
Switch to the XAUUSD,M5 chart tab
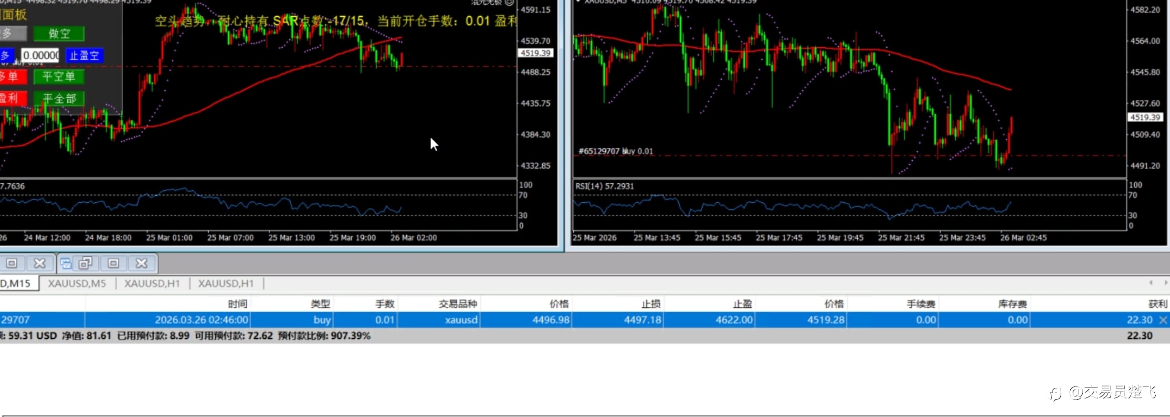[77, 283]
